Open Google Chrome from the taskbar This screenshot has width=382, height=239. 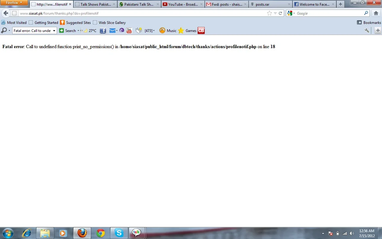pos(101,233)
